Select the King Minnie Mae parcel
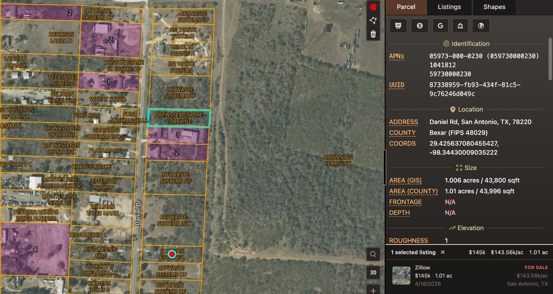553x294 pixels. click(x=100, y=252)
